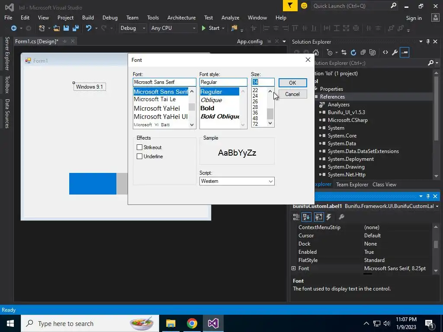Viewport: 443px width, 332px height.
Task: Open the File menu
Action: click(x=8, y=17)
